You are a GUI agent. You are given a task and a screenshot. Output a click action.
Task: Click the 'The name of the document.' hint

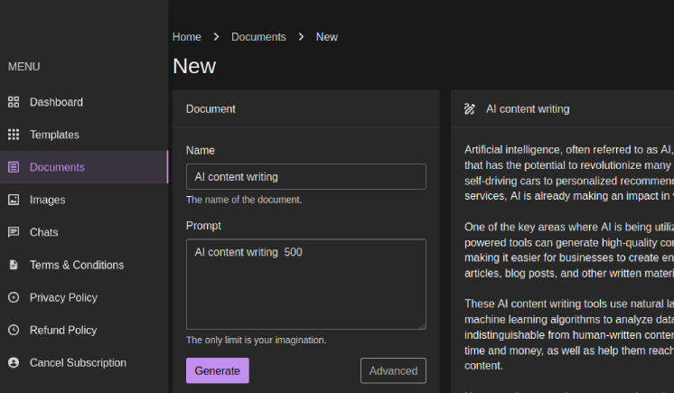click(244, 200)
